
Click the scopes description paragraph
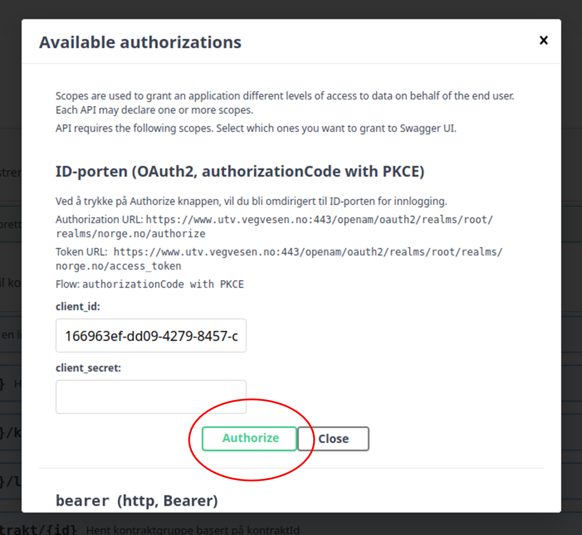point(285,96)
